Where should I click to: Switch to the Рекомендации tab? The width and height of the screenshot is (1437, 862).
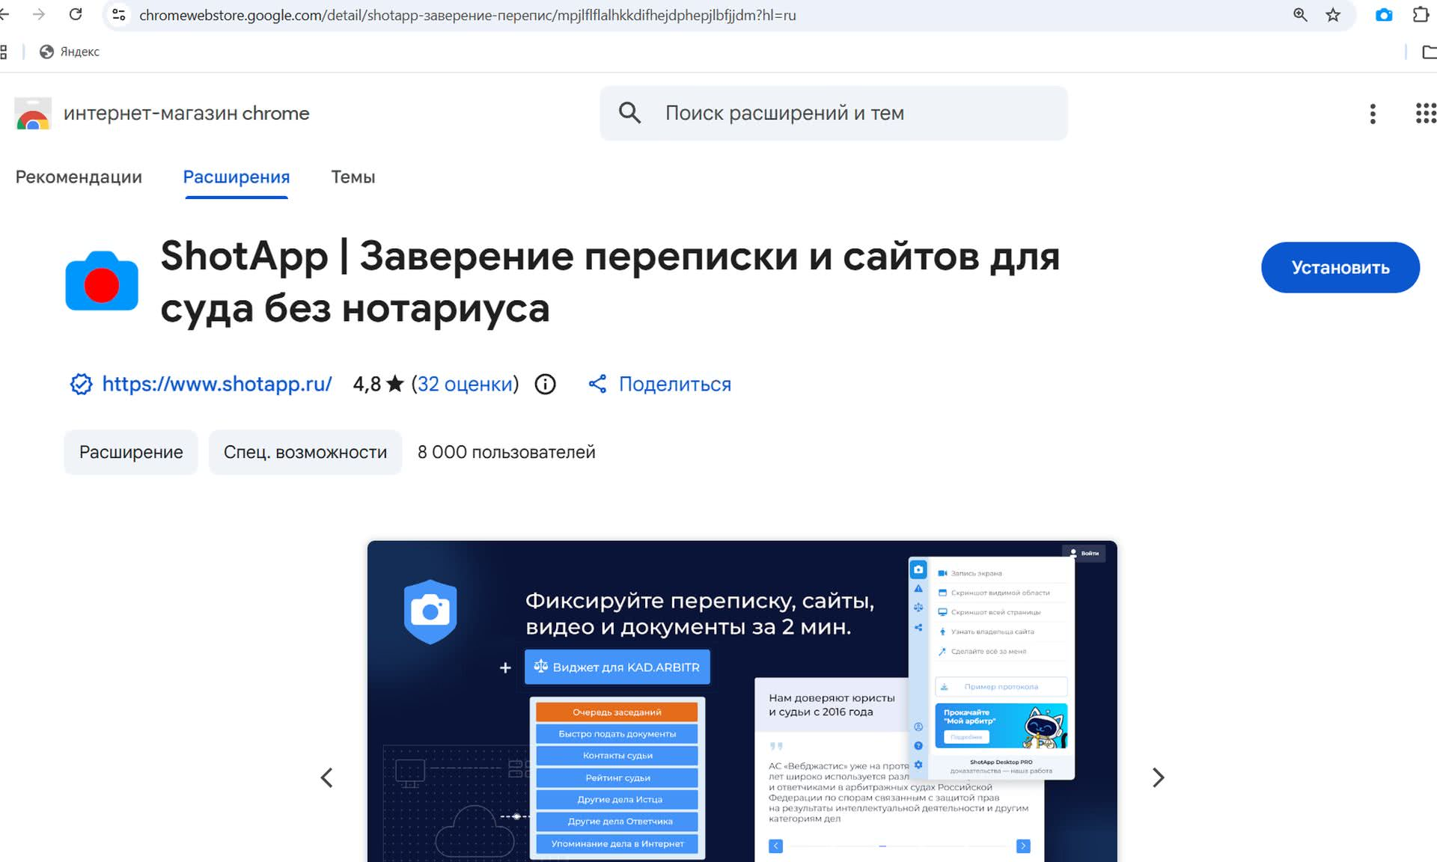point(79,177)
